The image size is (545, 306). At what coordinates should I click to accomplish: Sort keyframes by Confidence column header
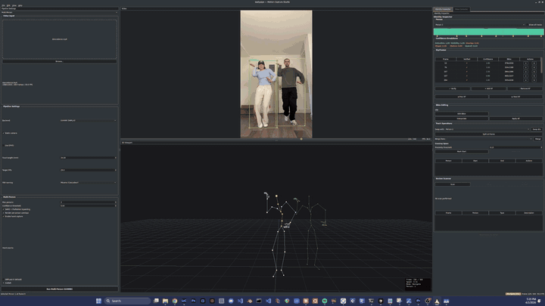click(x=488, y=60)
